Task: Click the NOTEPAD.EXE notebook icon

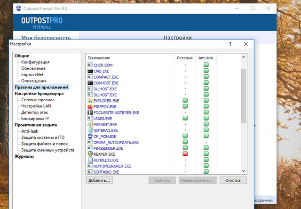Action: (90, 130)
